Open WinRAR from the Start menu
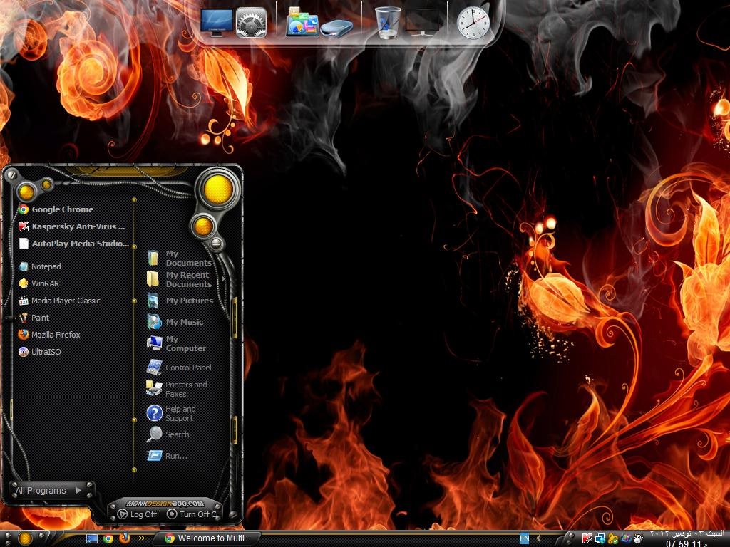 pyautogui.click(x=45, y=283)
